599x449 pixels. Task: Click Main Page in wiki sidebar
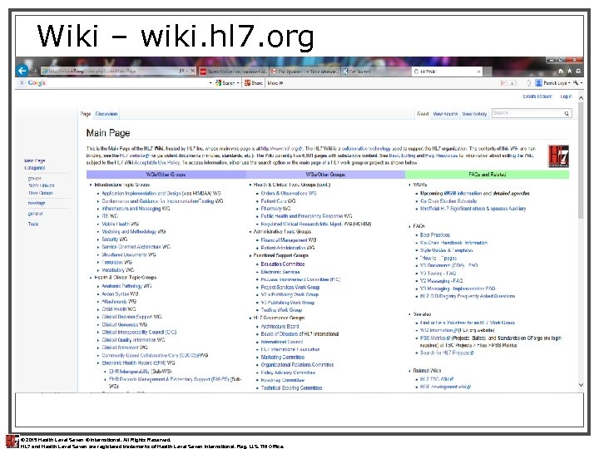[35, 160]
